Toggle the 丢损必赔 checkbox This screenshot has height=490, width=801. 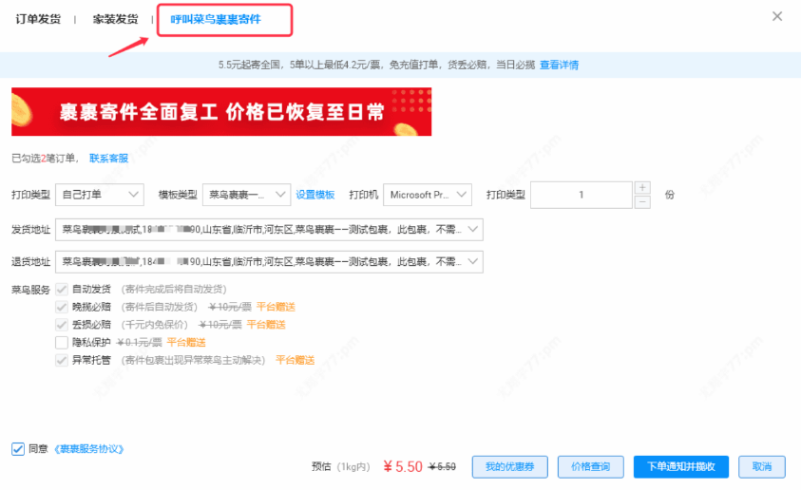point(62,325)
